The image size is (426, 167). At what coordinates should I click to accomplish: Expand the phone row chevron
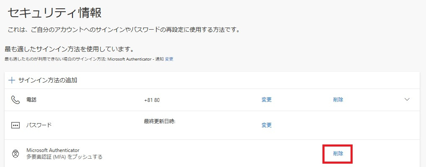point(407,99)
